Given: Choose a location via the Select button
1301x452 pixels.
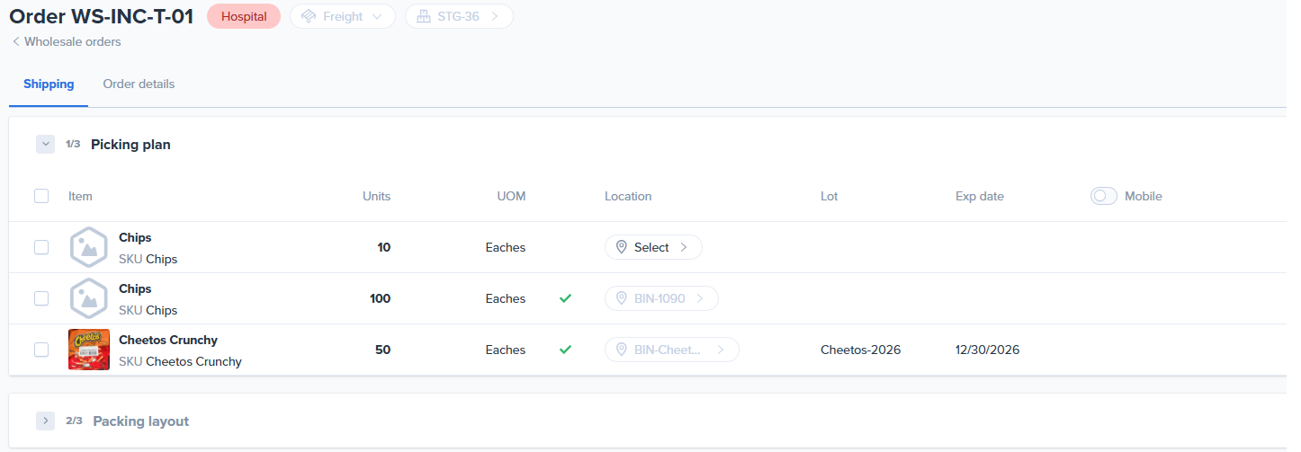Looking at the screenshot, I should 653,247.
